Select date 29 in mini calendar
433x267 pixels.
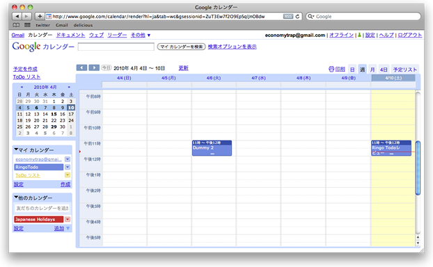point(54,127)
